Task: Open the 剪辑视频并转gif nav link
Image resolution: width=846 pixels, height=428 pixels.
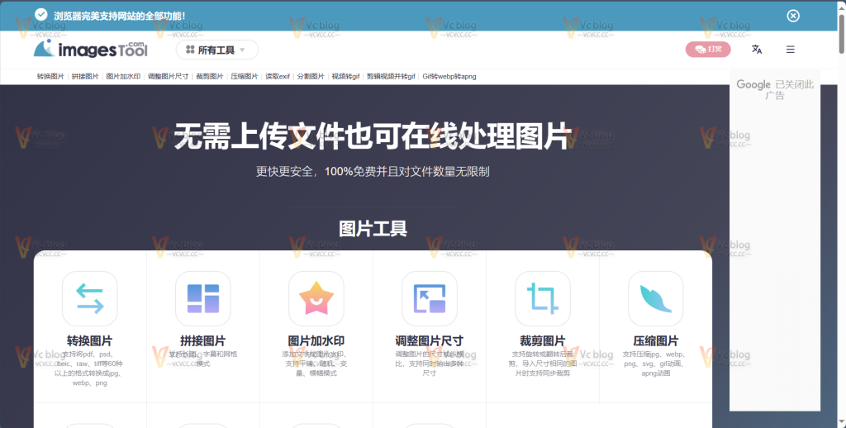Action: pyautogui.click(x=391, y=76)
